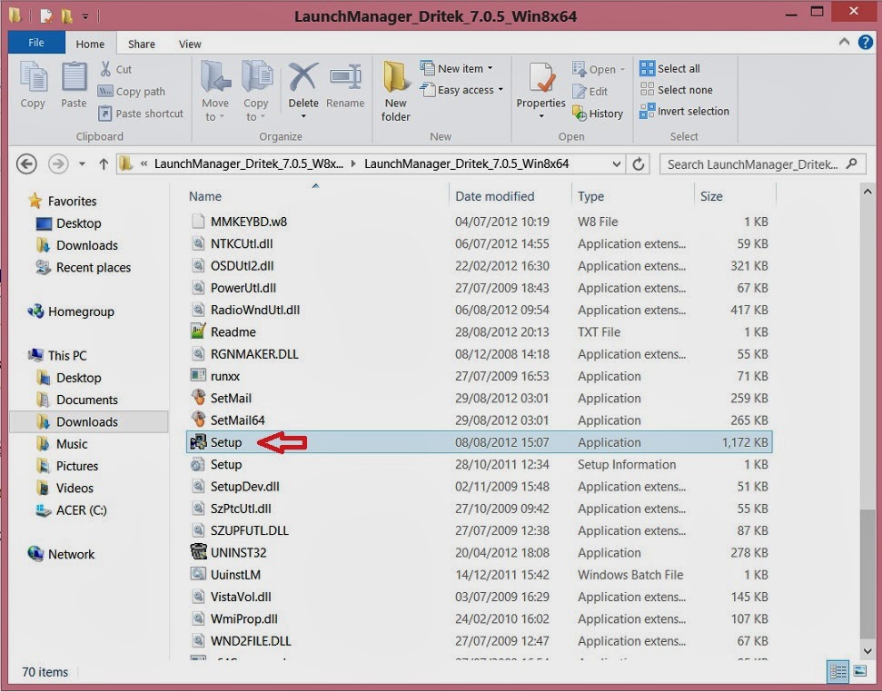Click Properties icon in quick access toolbar

(47, 15)
